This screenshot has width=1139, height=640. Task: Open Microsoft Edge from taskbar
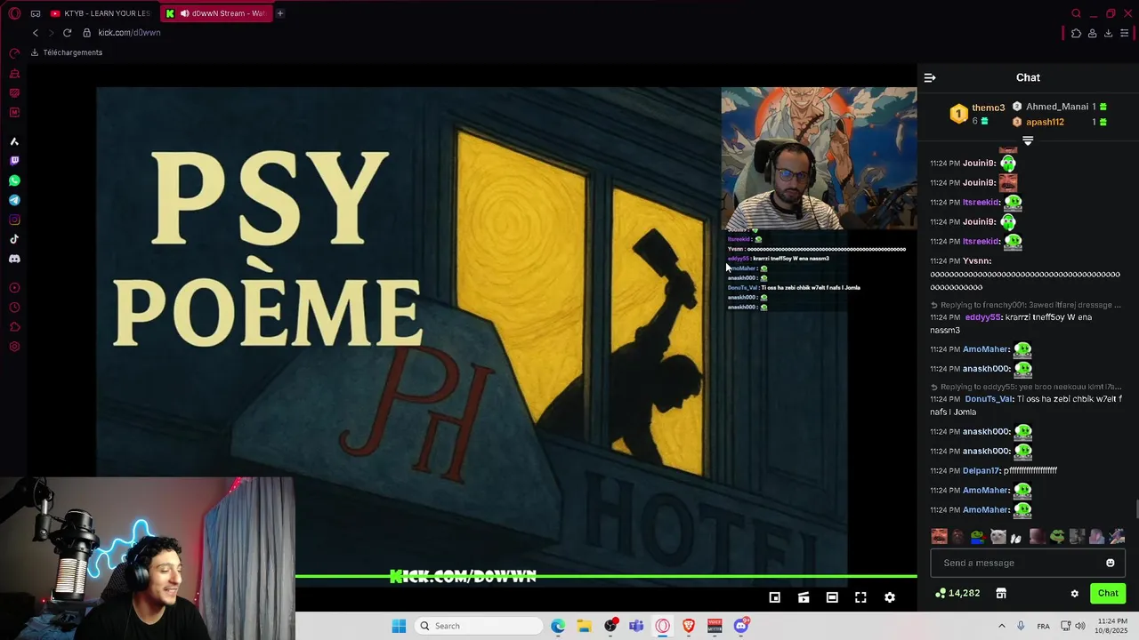coord(558,626)
